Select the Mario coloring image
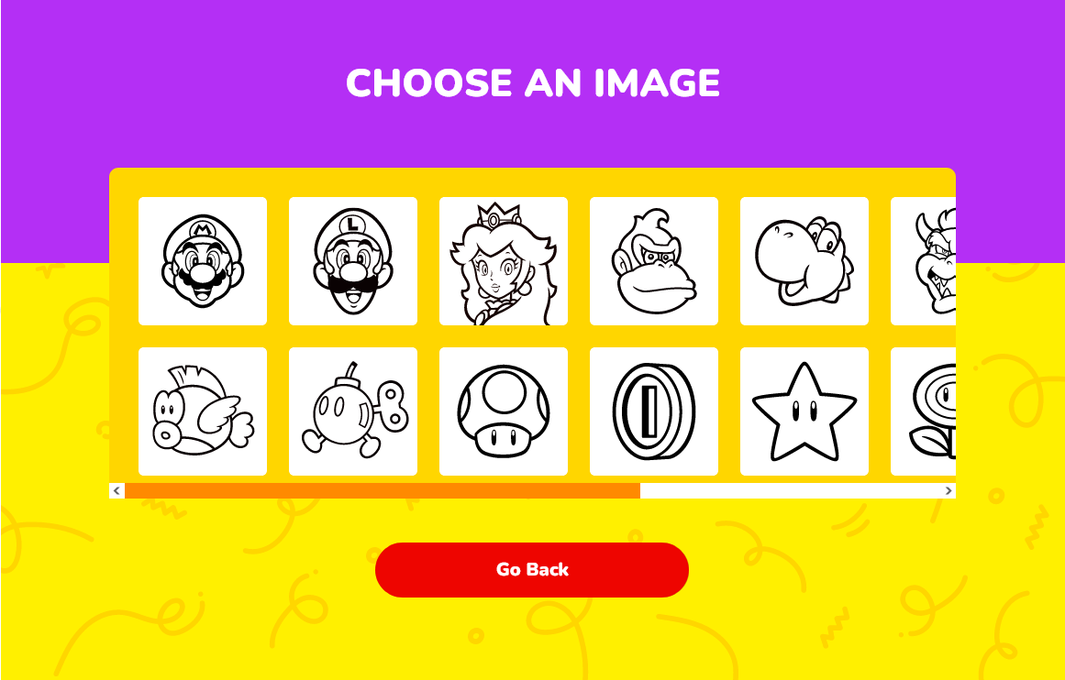Image resolution: width=1065 pixels, height=680 pixels. pyautogui.click(x=203, y=261)
